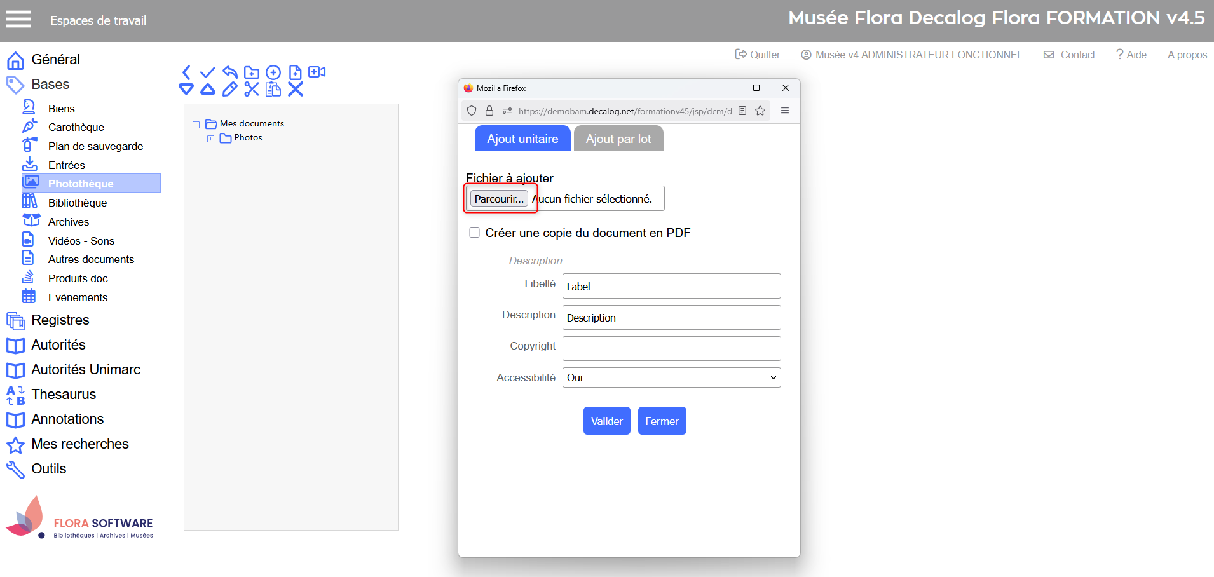Image resolution: width=1214 pixels, height=577 pixels.
Task: Click the add document file icon
Action: (295, 72)
